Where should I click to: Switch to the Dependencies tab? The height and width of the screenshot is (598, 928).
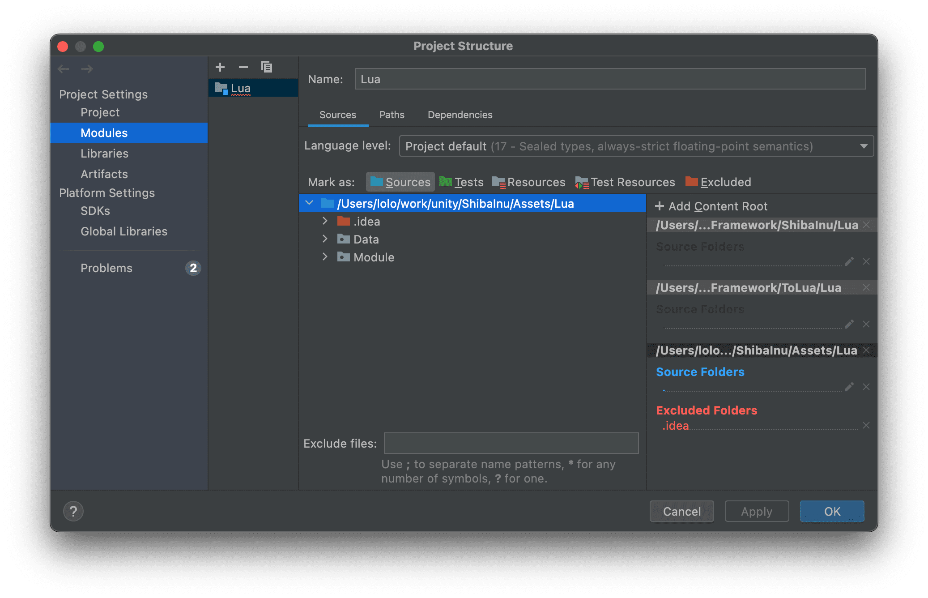(460, 115)
